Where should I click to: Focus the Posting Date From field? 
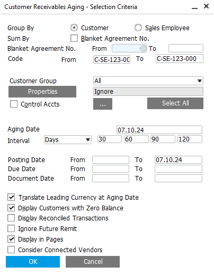pyautogui.click(x=111, y=159)
